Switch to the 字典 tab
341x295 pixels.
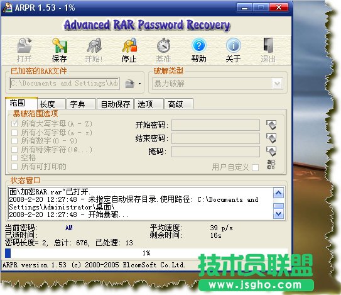pos(82,104)
